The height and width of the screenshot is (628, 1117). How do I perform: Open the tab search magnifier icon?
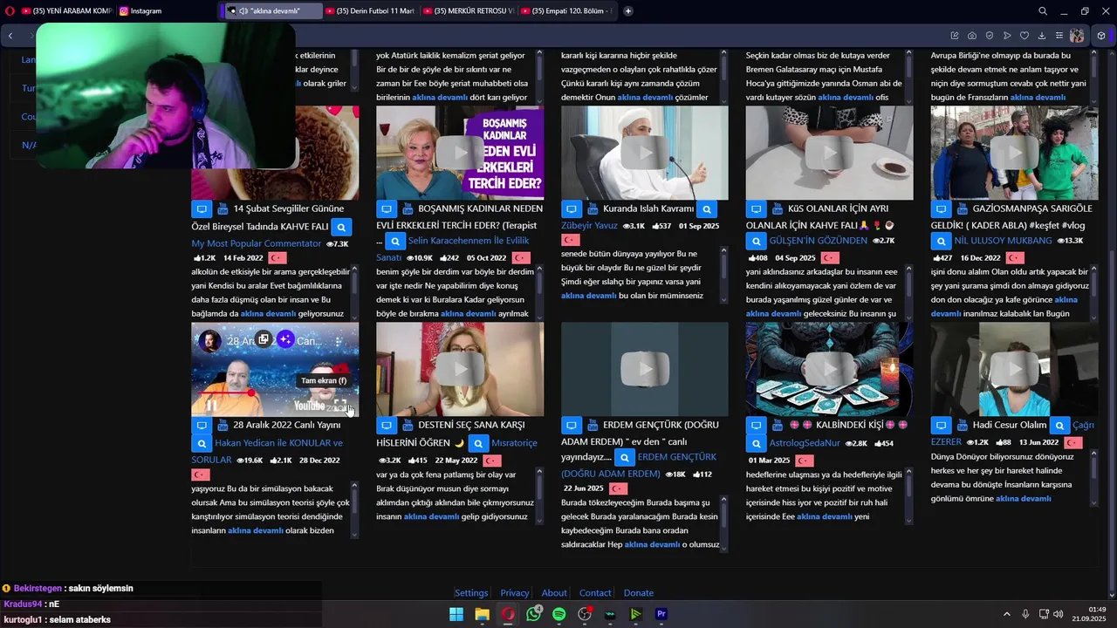[1043, 11]
